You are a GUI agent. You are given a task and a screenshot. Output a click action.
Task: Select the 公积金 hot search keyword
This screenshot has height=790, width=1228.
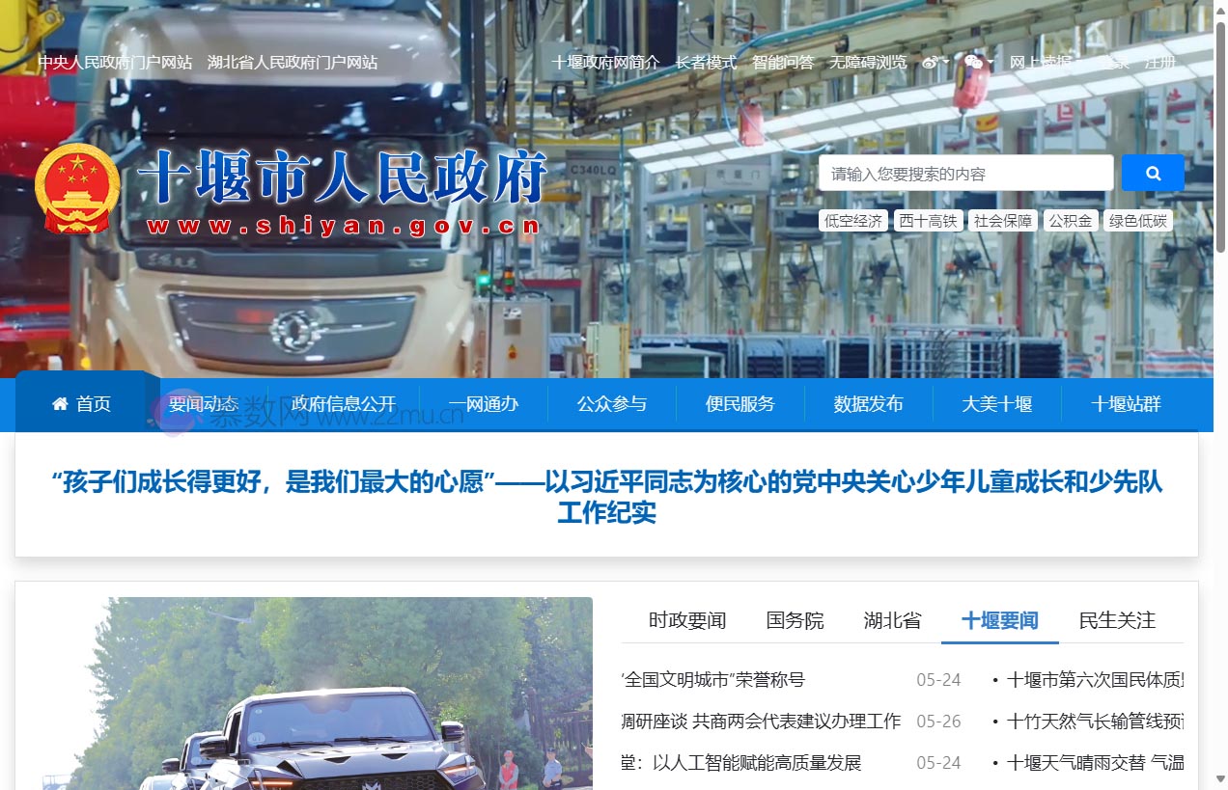coord(1070,220)
